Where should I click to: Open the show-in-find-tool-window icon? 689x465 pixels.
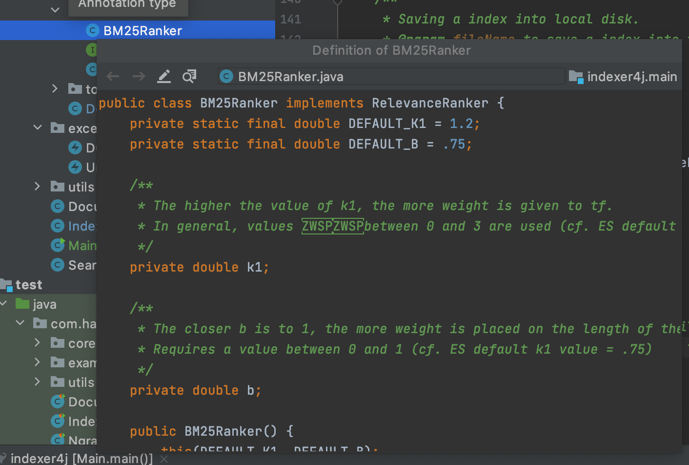coord(189,76)
